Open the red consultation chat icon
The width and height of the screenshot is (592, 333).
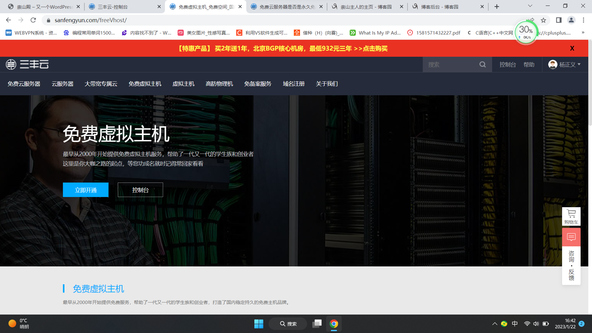tap(571, 237)
